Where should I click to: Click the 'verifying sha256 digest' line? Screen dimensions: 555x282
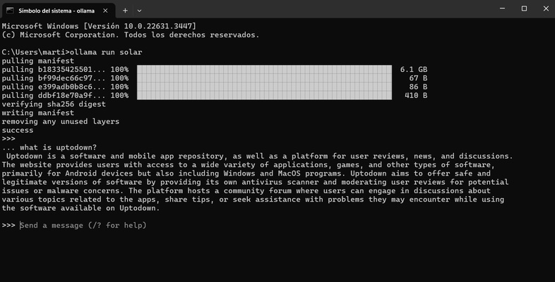tap(54, 104)
